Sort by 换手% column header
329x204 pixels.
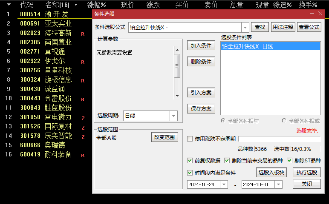click(308, 5)
